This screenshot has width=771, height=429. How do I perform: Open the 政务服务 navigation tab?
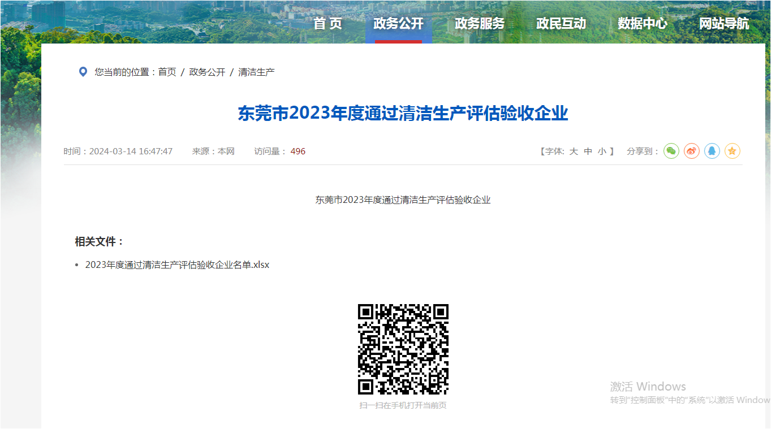click(x=480, y=24)
